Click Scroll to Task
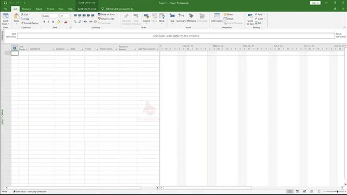Image resolution: width=347 pixels, height=195 pixels. 250,19
